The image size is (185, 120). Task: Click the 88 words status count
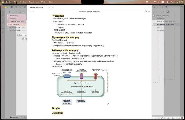click(167, 118)
